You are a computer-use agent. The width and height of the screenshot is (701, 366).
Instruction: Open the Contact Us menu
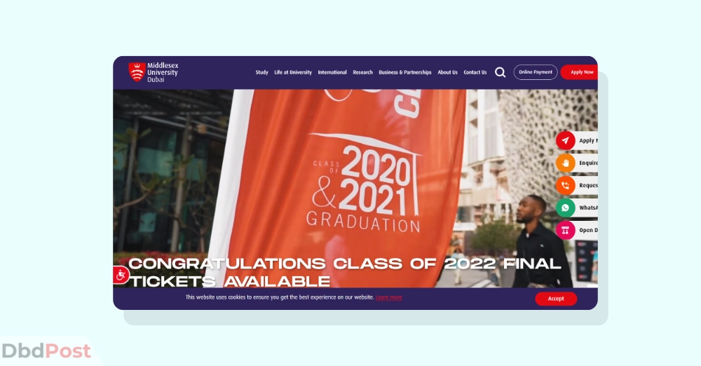[x=475, y=72]
